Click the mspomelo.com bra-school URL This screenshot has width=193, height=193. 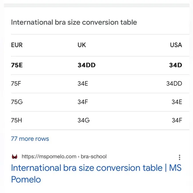pos(64,157)
